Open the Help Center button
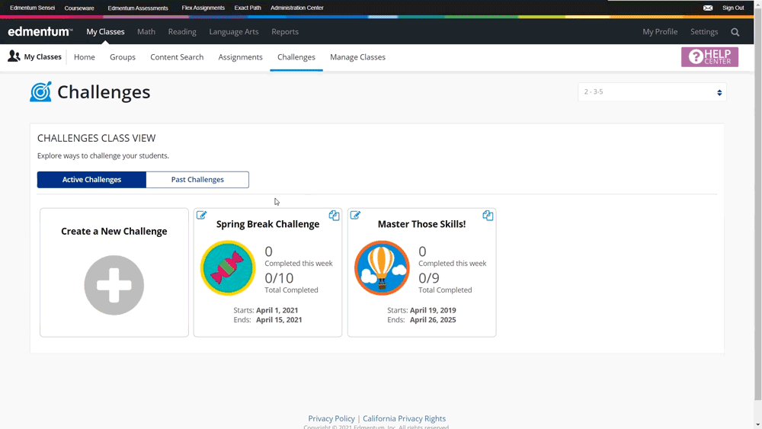Screen dimensions: 762x429 (x=709, y=57)
